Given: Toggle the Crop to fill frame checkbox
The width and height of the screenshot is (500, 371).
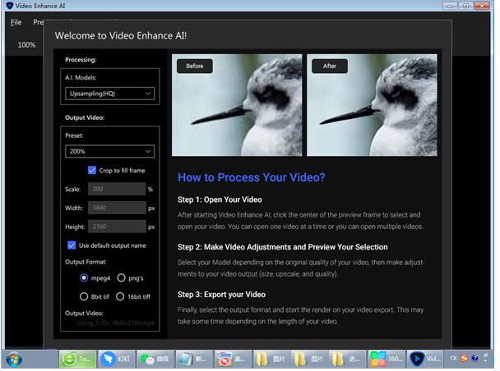Looking at the screenshot, I should (x=92, y=170).
